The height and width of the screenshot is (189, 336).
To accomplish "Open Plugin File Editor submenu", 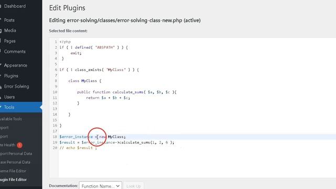I will click(x=13, y=180).
